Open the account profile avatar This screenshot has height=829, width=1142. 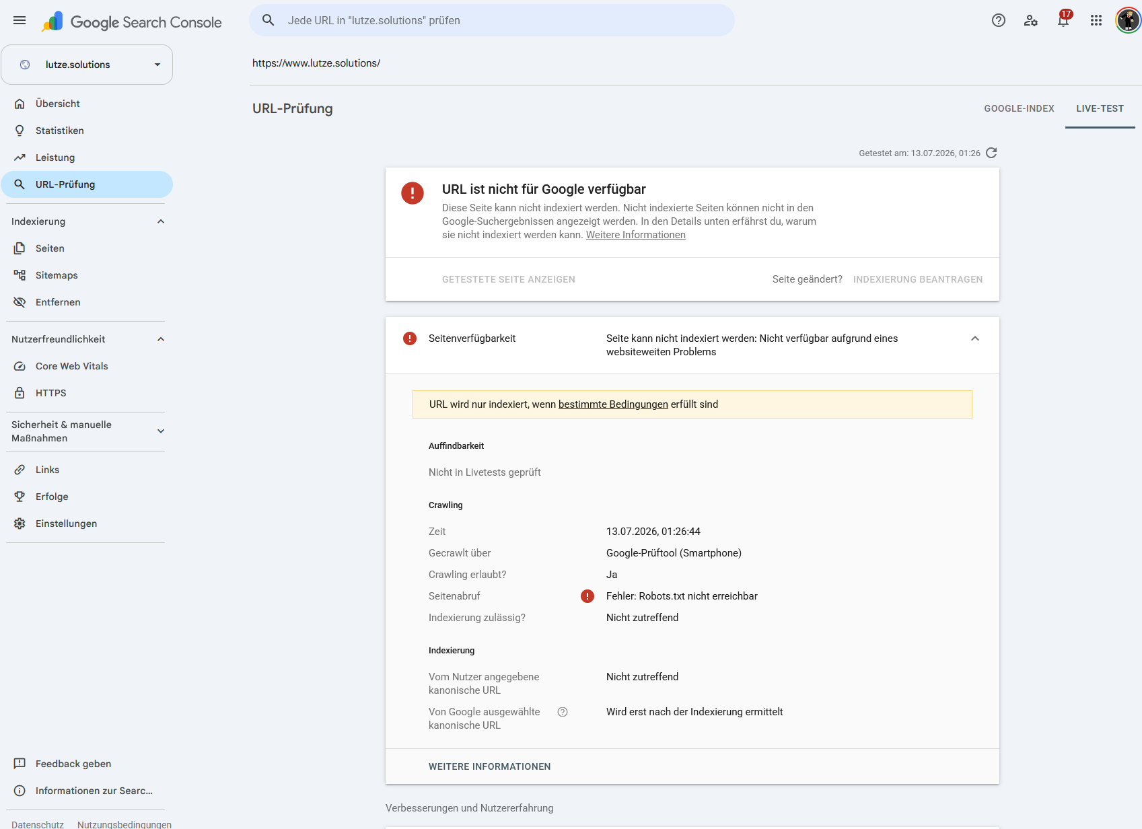tap(1128, 20)
